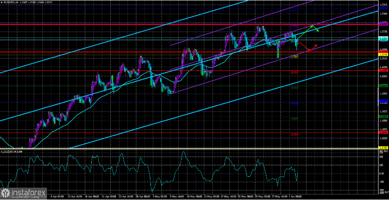The height and width of the screenshot is (200, 389).
Task: Click the red 1.2085 price level tag
Action: 383,71
